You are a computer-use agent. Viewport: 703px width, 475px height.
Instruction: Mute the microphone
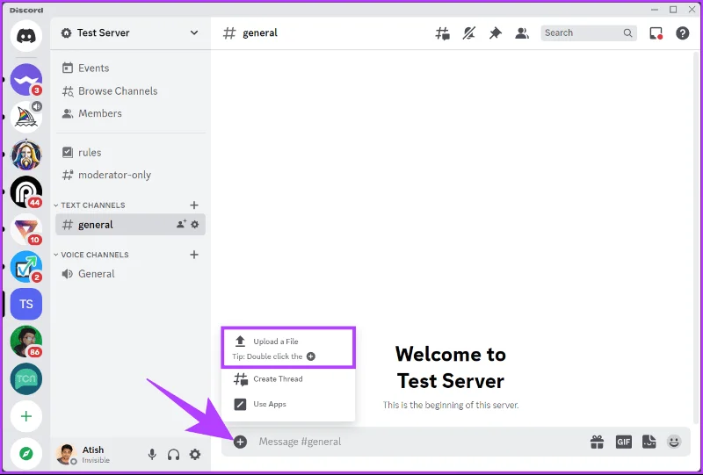point(152,455)
